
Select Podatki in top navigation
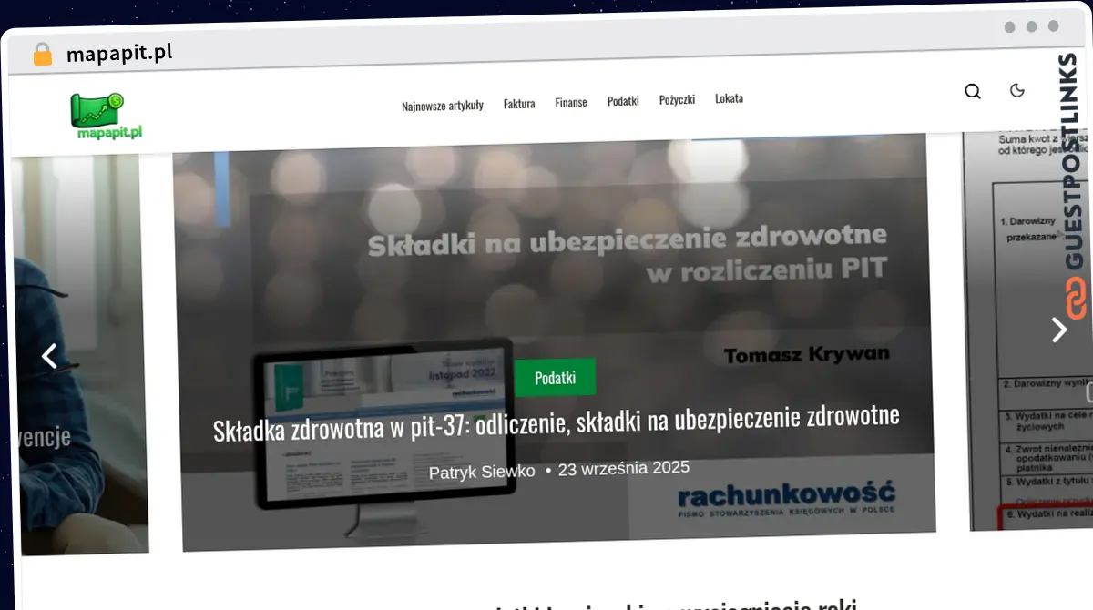coord(623,101)
